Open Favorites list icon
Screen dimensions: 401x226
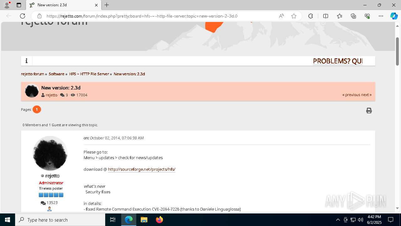[x=340, y=16]
